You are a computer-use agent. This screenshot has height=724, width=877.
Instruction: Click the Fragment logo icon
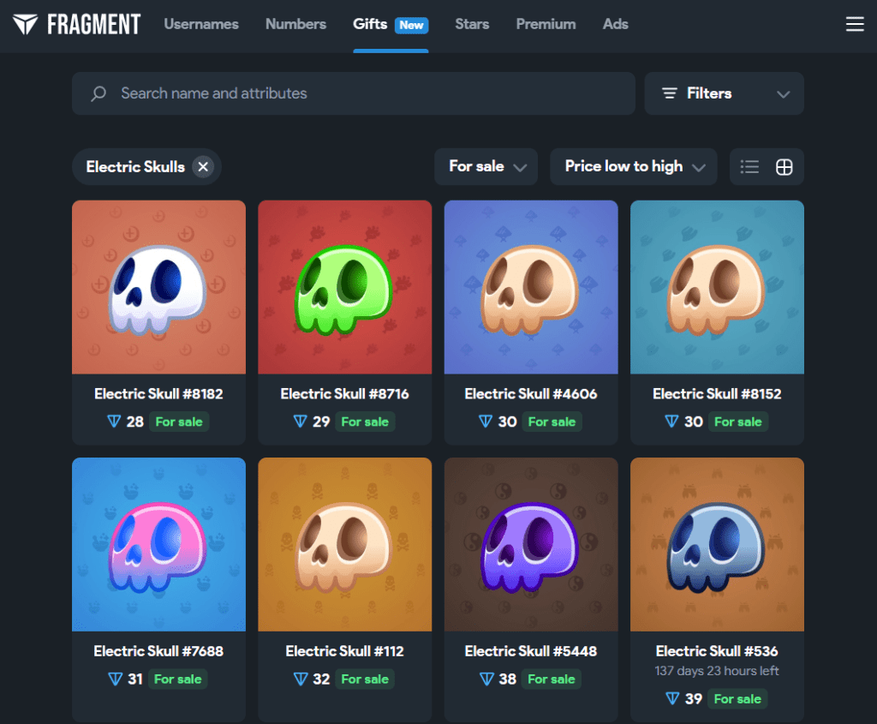point(25,24)
